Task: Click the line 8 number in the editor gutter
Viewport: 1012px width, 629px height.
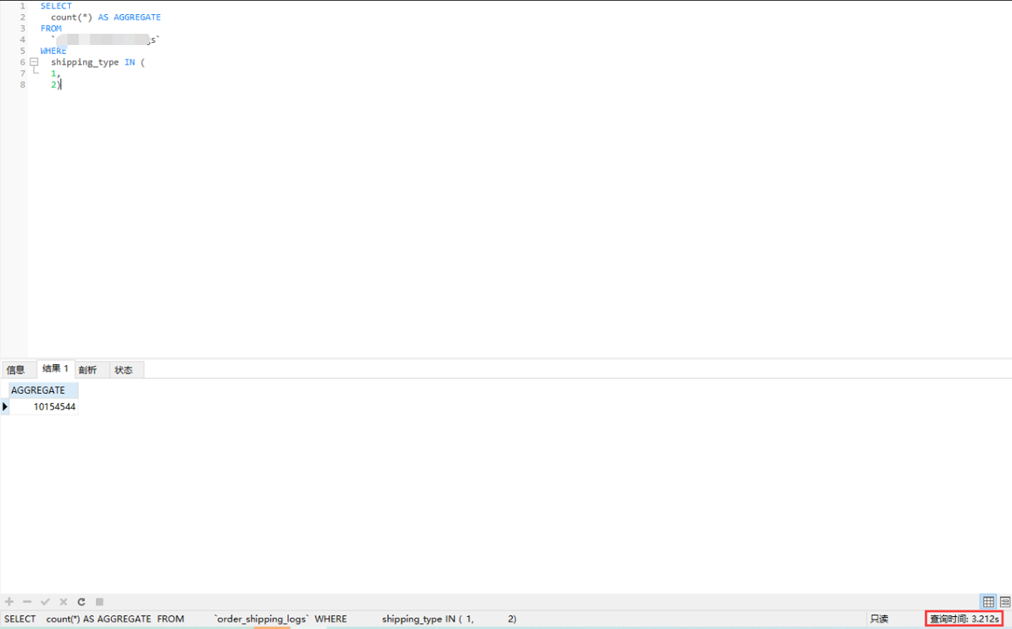Action: (x=23, y=85)
